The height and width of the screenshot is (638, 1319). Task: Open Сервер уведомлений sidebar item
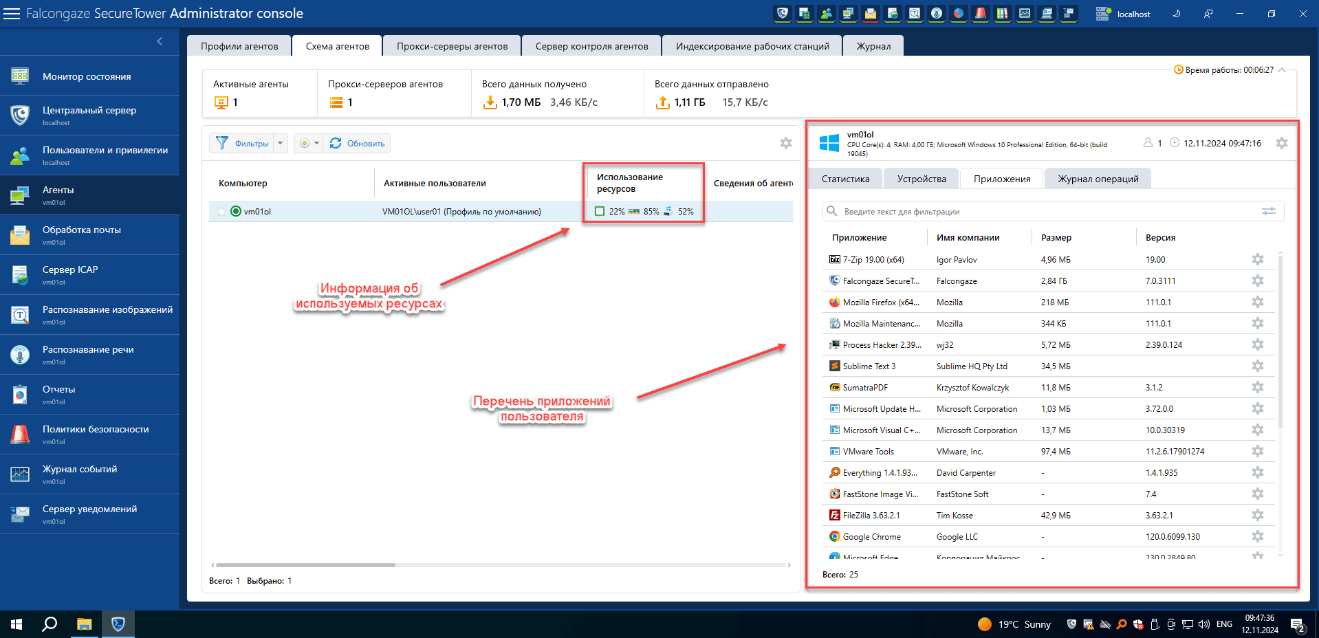(89, 514)
